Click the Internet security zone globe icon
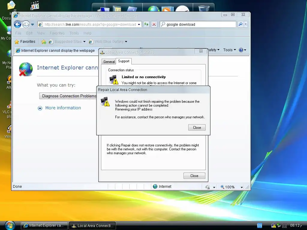Screen dimensions: 307x230 155,186
